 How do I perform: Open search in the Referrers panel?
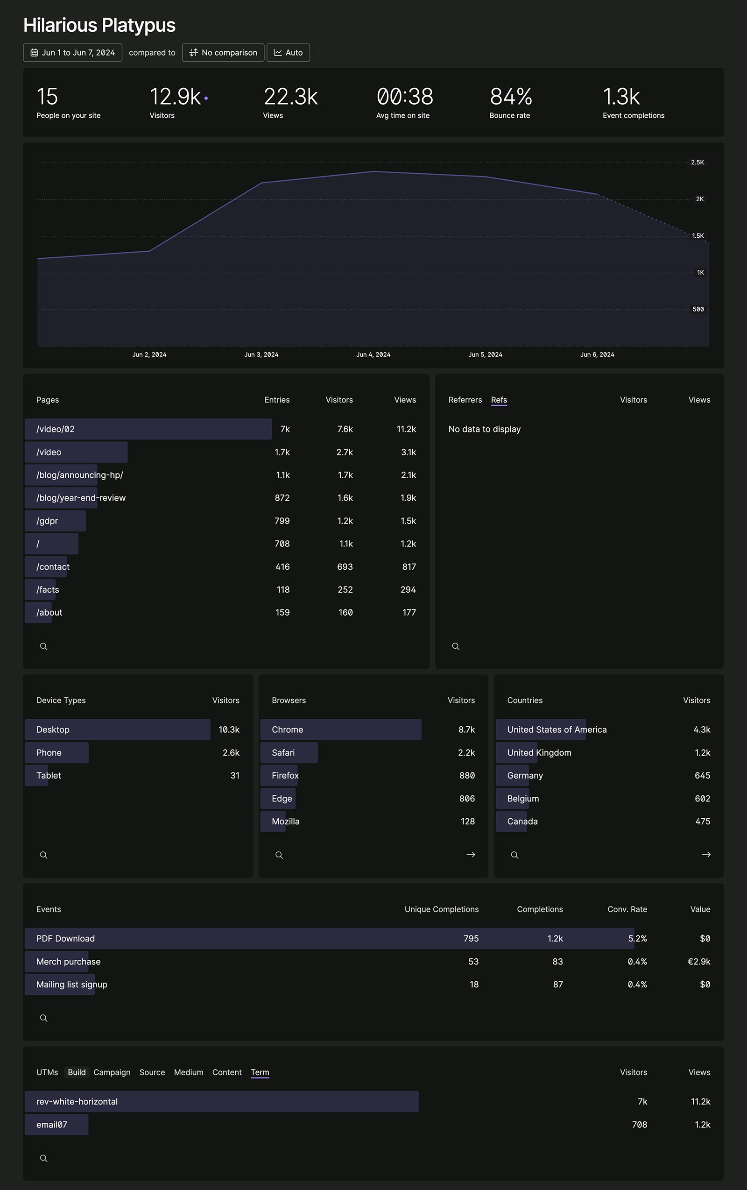pyautogui.click(x=456, y=646)
